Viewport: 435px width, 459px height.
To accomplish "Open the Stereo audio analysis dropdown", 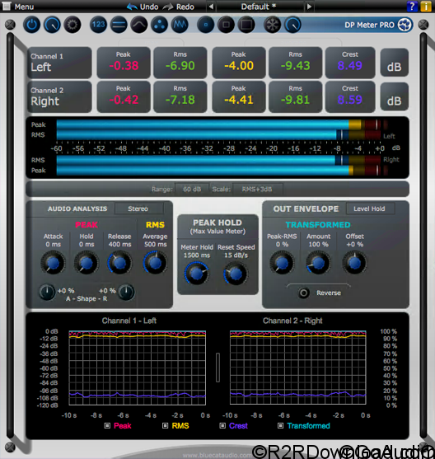I will 138,208.
